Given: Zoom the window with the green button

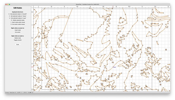Looking at the screenshot, I should pos(9,5).
